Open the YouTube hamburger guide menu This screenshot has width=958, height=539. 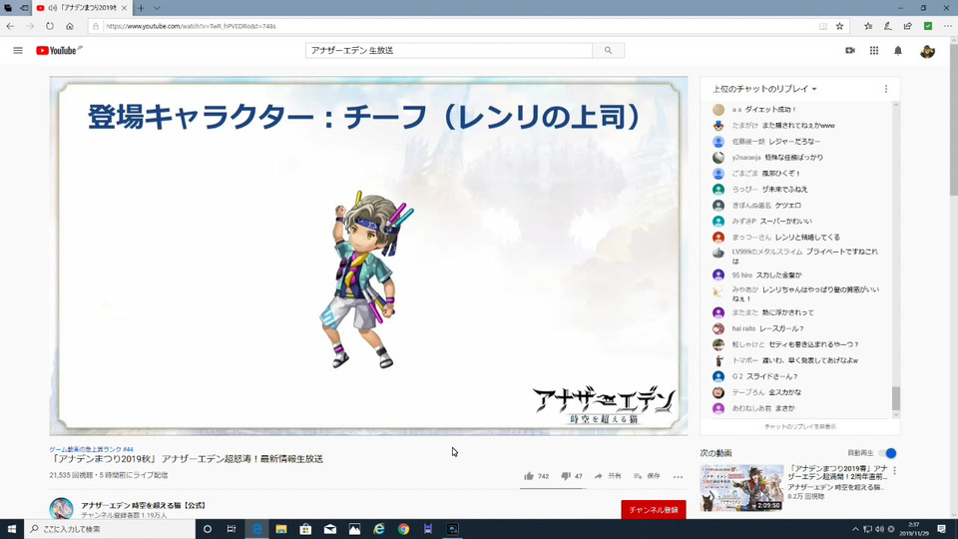click(18, 50)
